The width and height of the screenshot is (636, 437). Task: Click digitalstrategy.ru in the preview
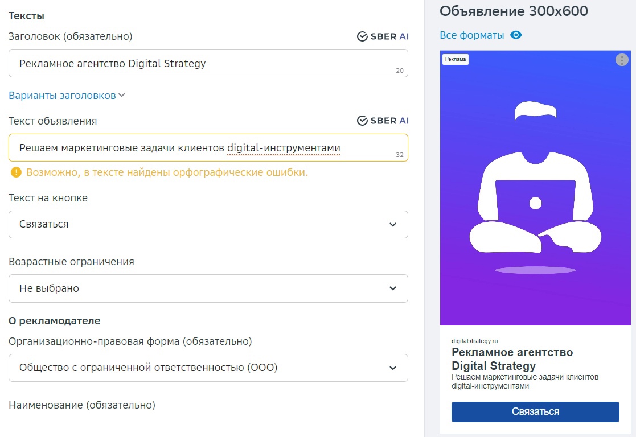pos(474,341)
